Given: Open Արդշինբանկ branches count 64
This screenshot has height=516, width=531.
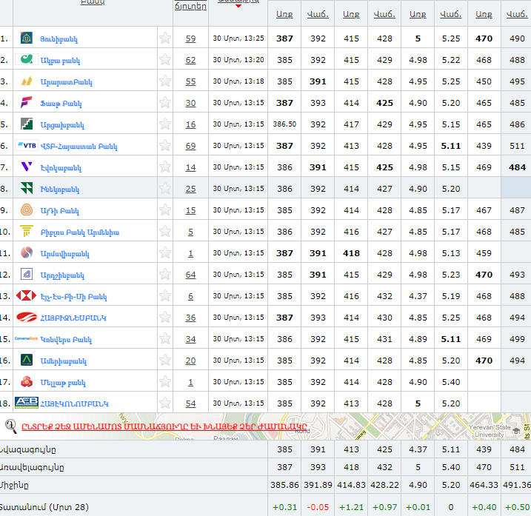Looking at the screenshot, I should point(190,275).
